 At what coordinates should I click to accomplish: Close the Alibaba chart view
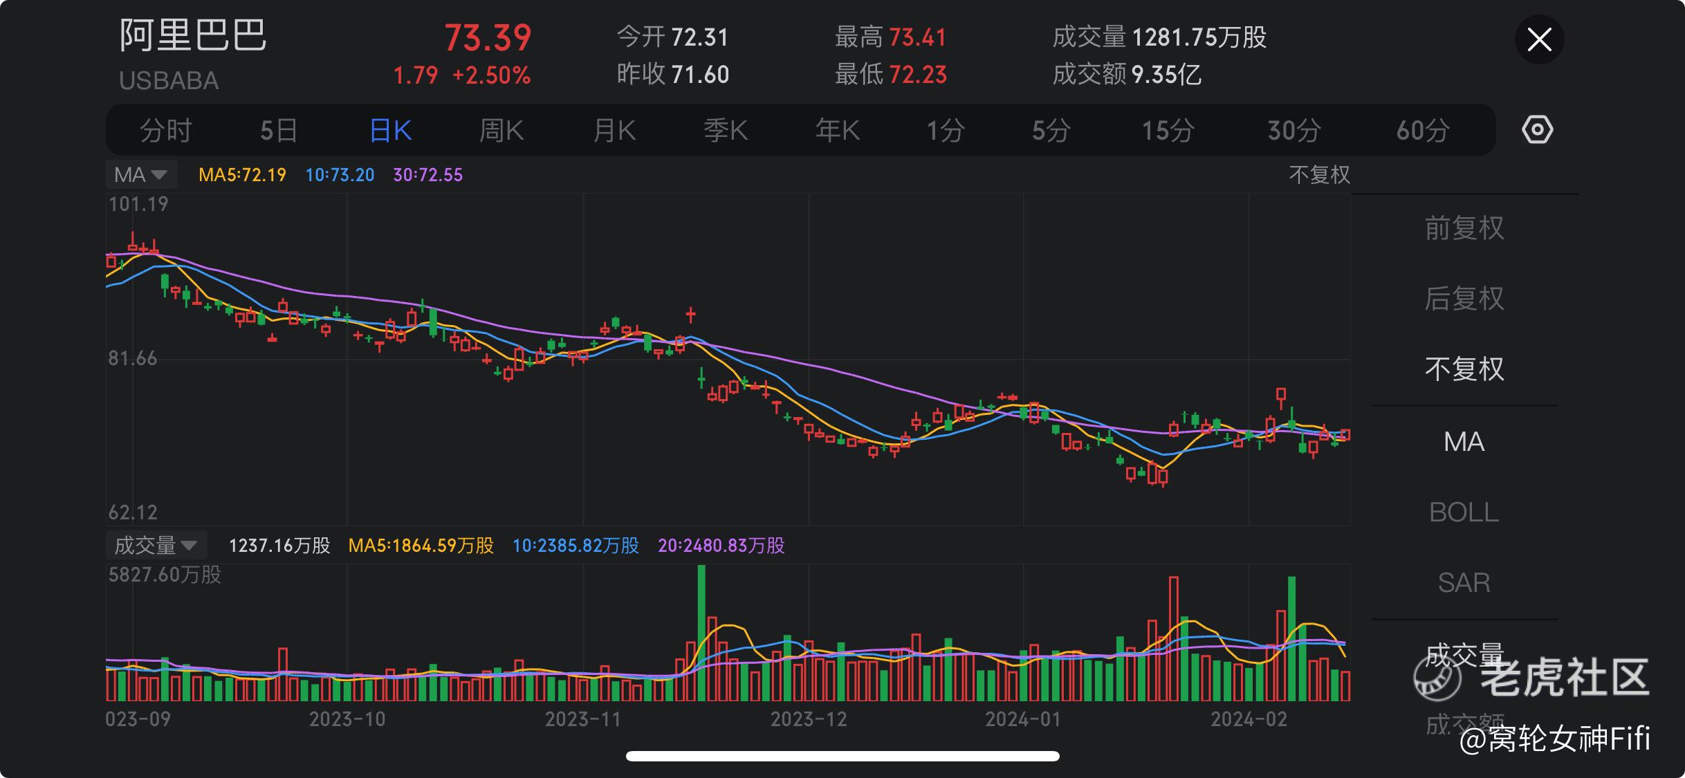1539,39
